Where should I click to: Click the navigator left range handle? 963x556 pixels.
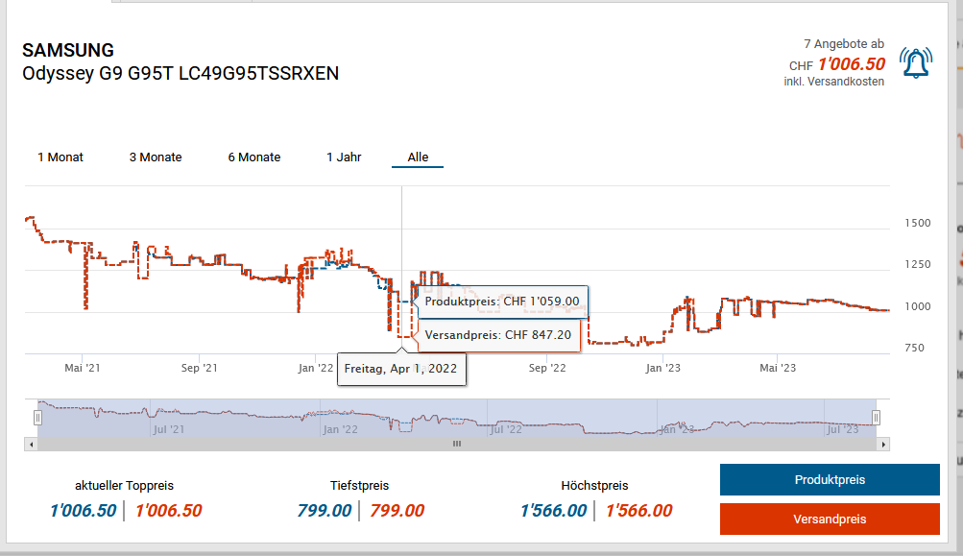click(x=37, y=418)
